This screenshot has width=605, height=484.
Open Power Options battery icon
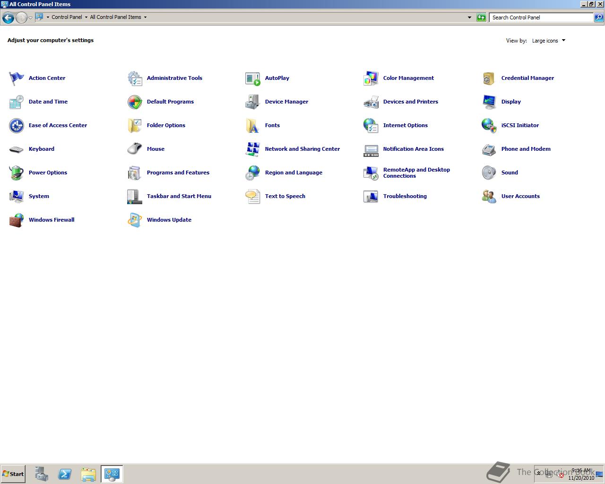[x=17, y=173]
